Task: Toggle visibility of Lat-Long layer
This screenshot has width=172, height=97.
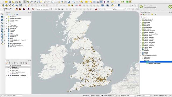Action: (8, 70)
